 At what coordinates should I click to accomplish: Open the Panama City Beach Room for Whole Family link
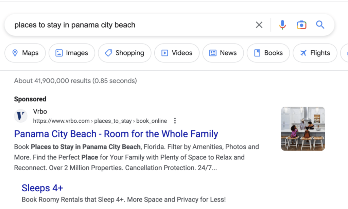116,134
